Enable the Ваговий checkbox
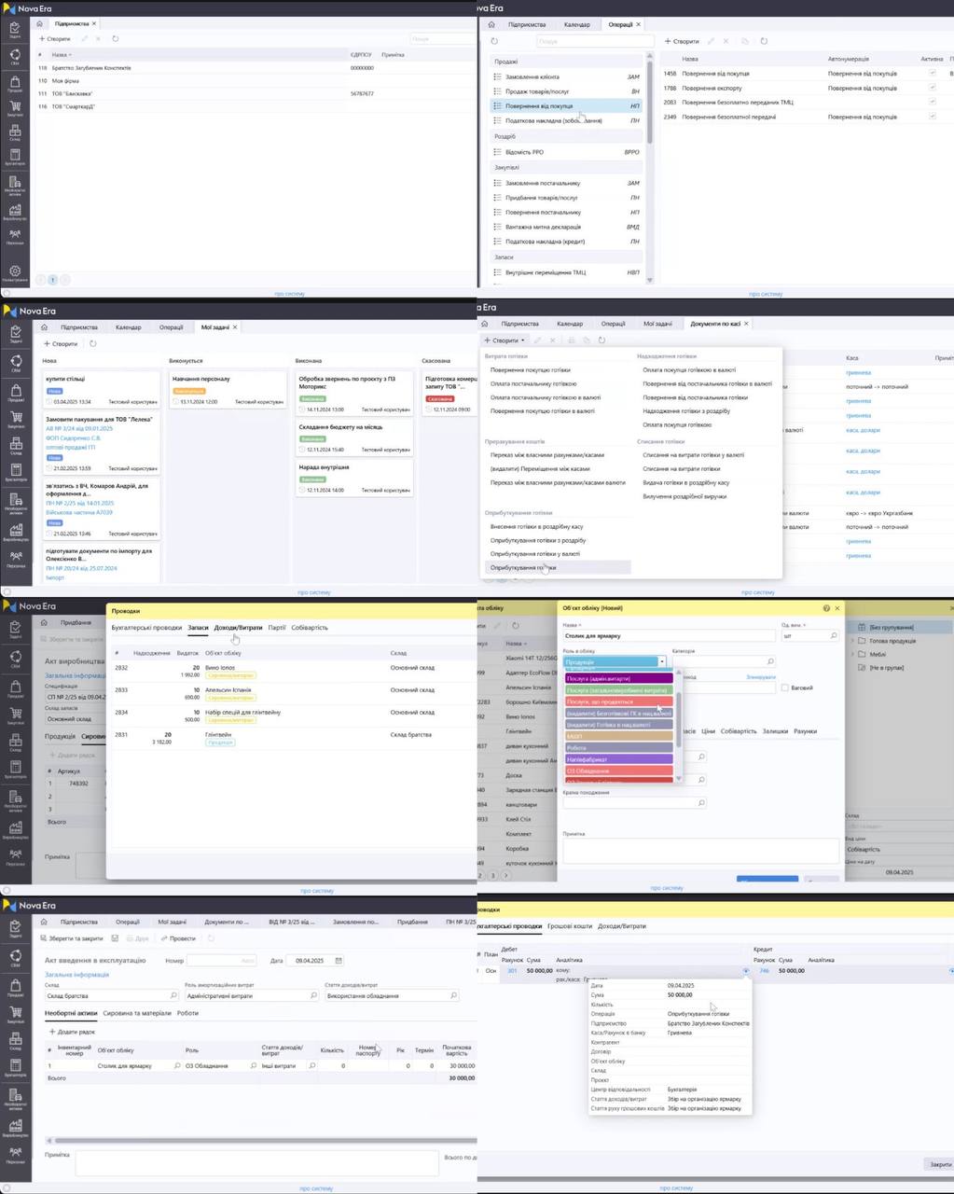This screenshot has height=1194, width=954. [x=784, y=687]
